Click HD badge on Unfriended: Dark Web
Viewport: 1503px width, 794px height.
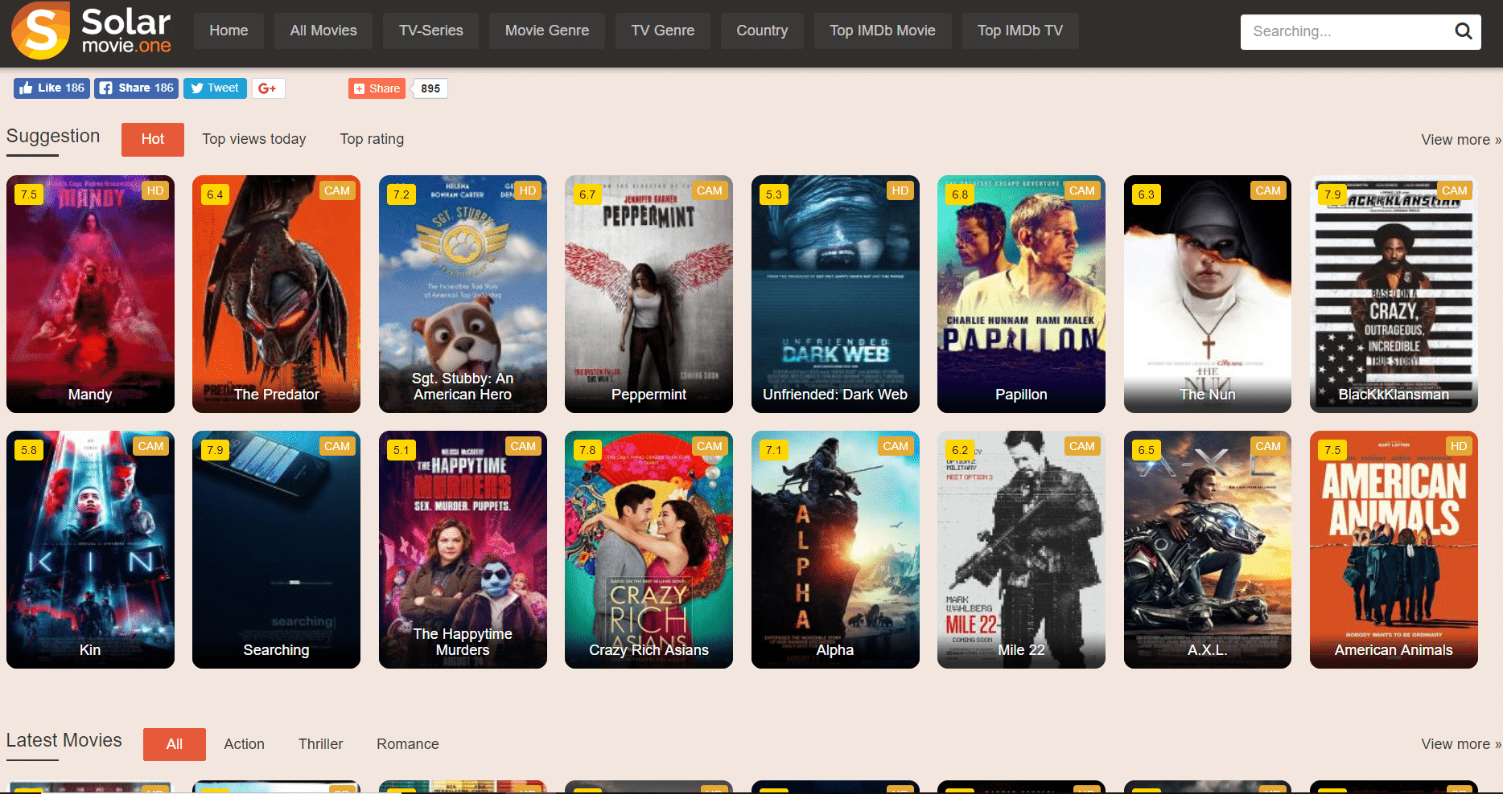(900, 190)
